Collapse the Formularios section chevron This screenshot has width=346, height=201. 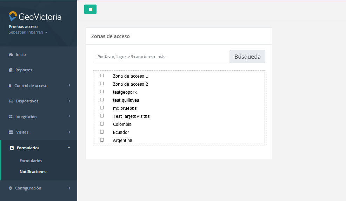(x=69, y=148)
